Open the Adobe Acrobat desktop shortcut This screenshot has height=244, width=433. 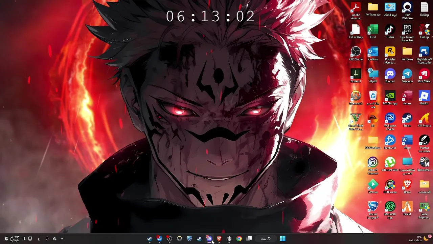click(356, 11)
